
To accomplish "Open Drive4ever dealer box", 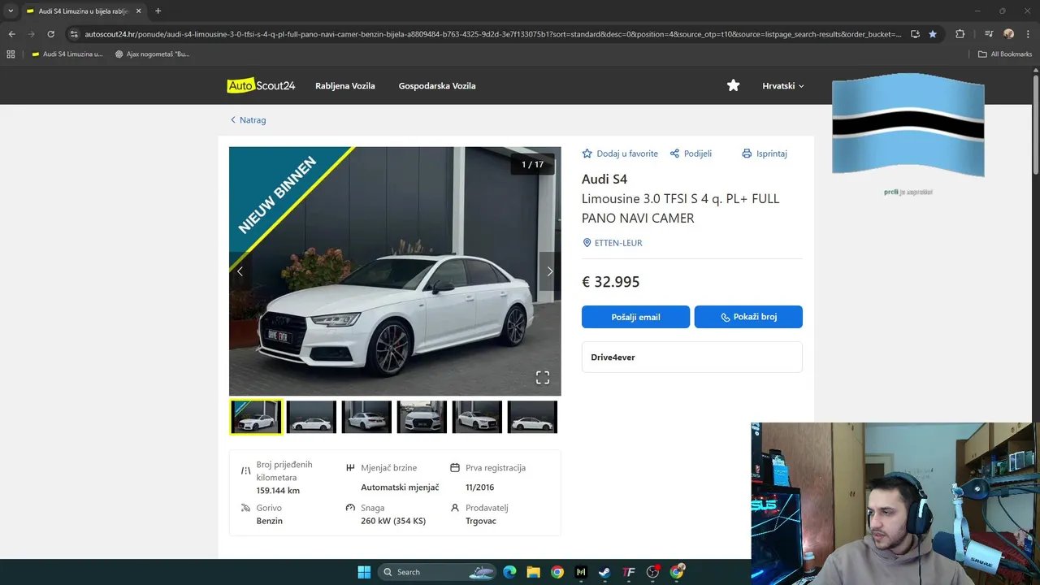I will (692, 357).
